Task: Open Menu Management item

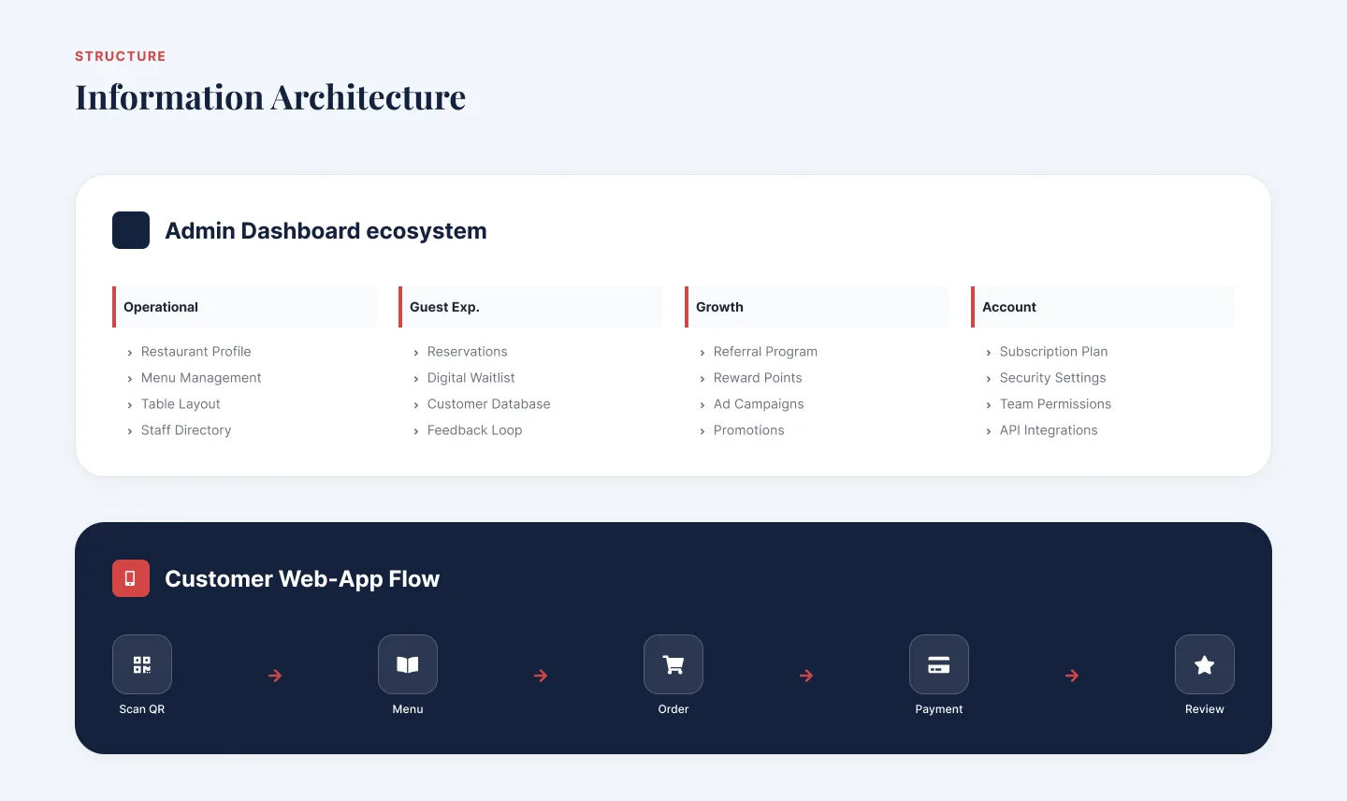Action: coord(201,378)
